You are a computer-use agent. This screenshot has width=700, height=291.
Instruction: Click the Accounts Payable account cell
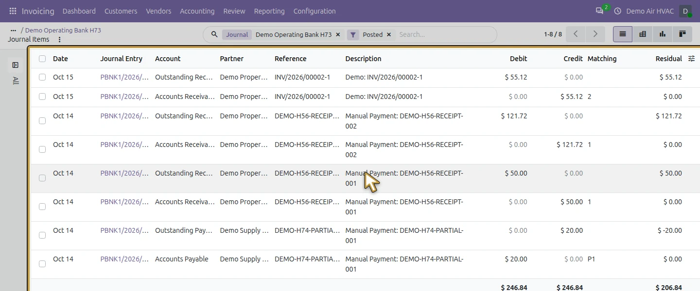click(182, 259)
